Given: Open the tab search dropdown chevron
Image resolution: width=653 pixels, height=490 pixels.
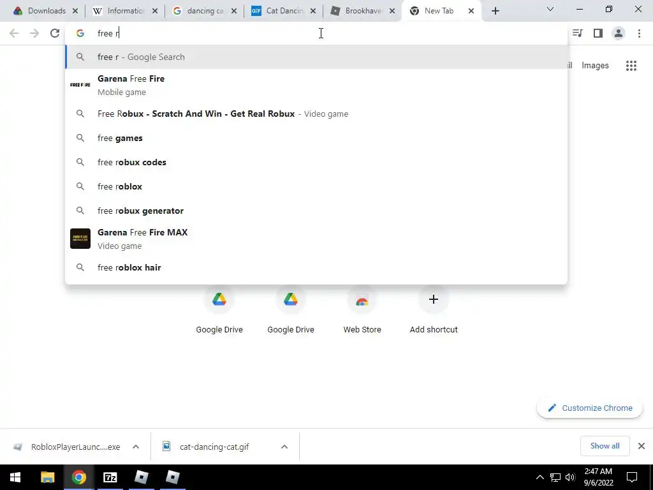Looking at the screenshot, I should pyautogui.click(x=550, y=9).
